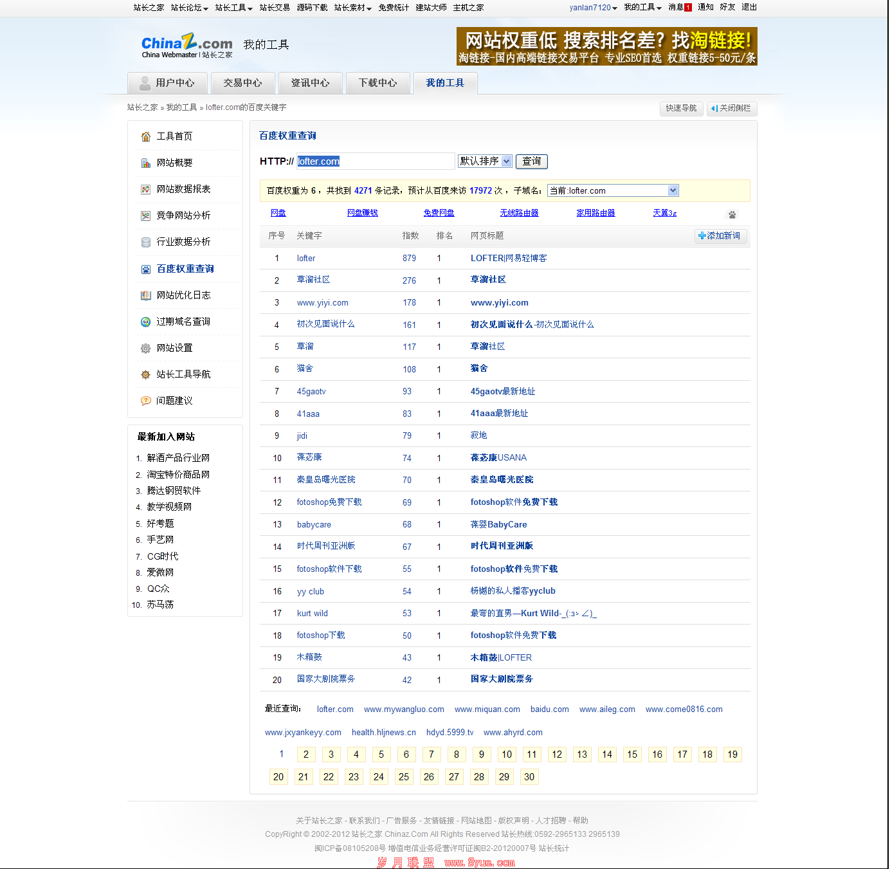Image resolution: width=890 pixels, height=869 pixels.
Task: Expand the 站长工具 top menu
Action: 234,8
